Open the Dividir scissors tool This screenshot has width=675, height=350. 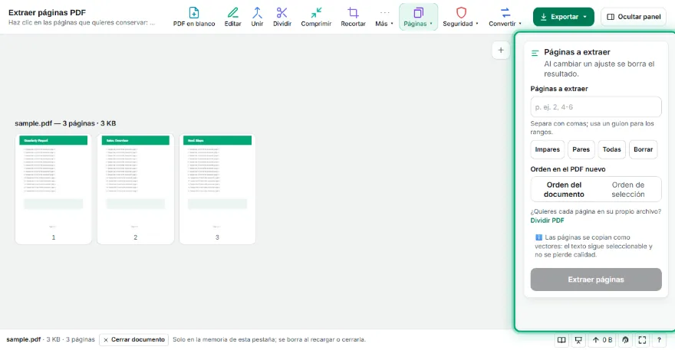point(282,17)
